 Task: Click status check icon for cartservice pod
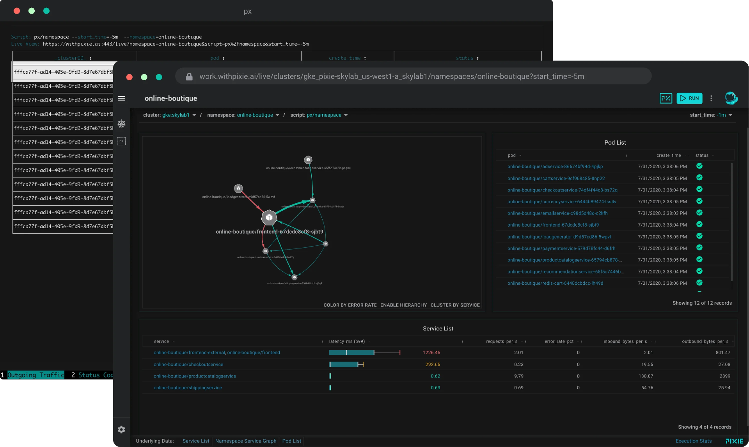(699, 178)
